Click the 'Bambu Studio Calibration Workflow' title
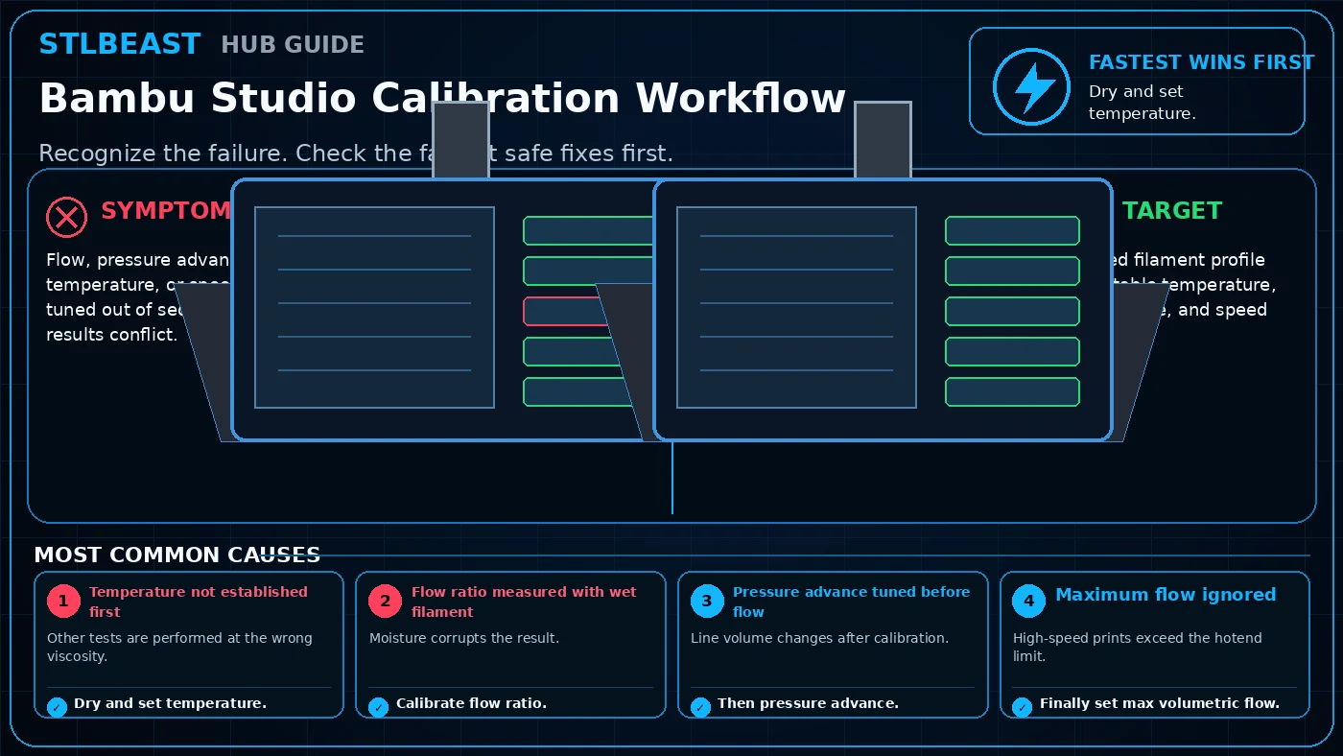Screen dimensions: 1343x756 [442, 99]
